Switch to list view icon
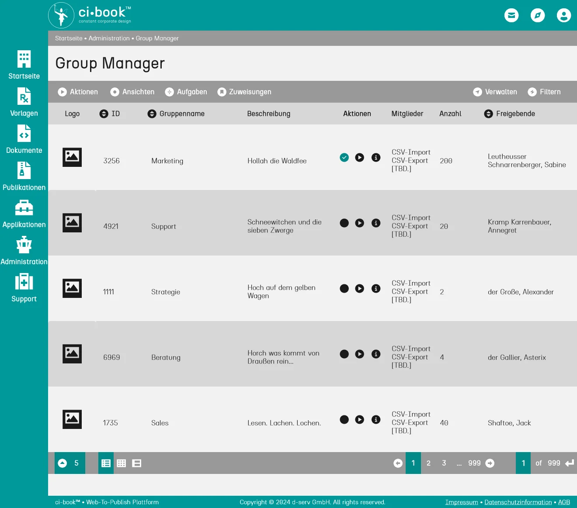Viewport: 577px width, 508px height. (106, 463)
